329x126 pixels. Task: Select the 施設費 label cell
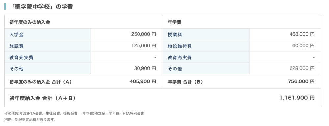tap(48, 46)
